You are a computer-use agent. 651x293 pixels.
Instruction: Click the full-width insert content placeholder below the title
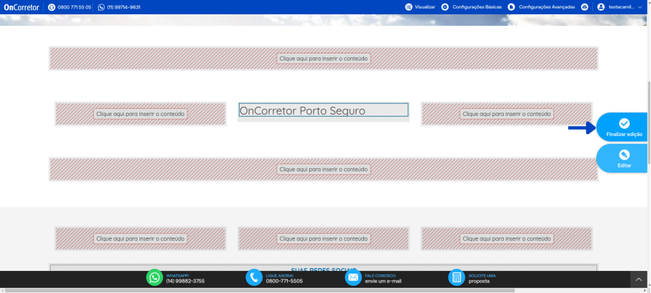click(324, 169)
